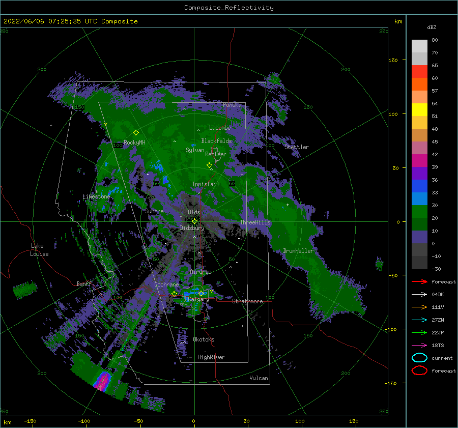The width and height of the screenshot is (458, 428).
Task: Click the cyan current ellipse legend icon
Action: [419, 358]
